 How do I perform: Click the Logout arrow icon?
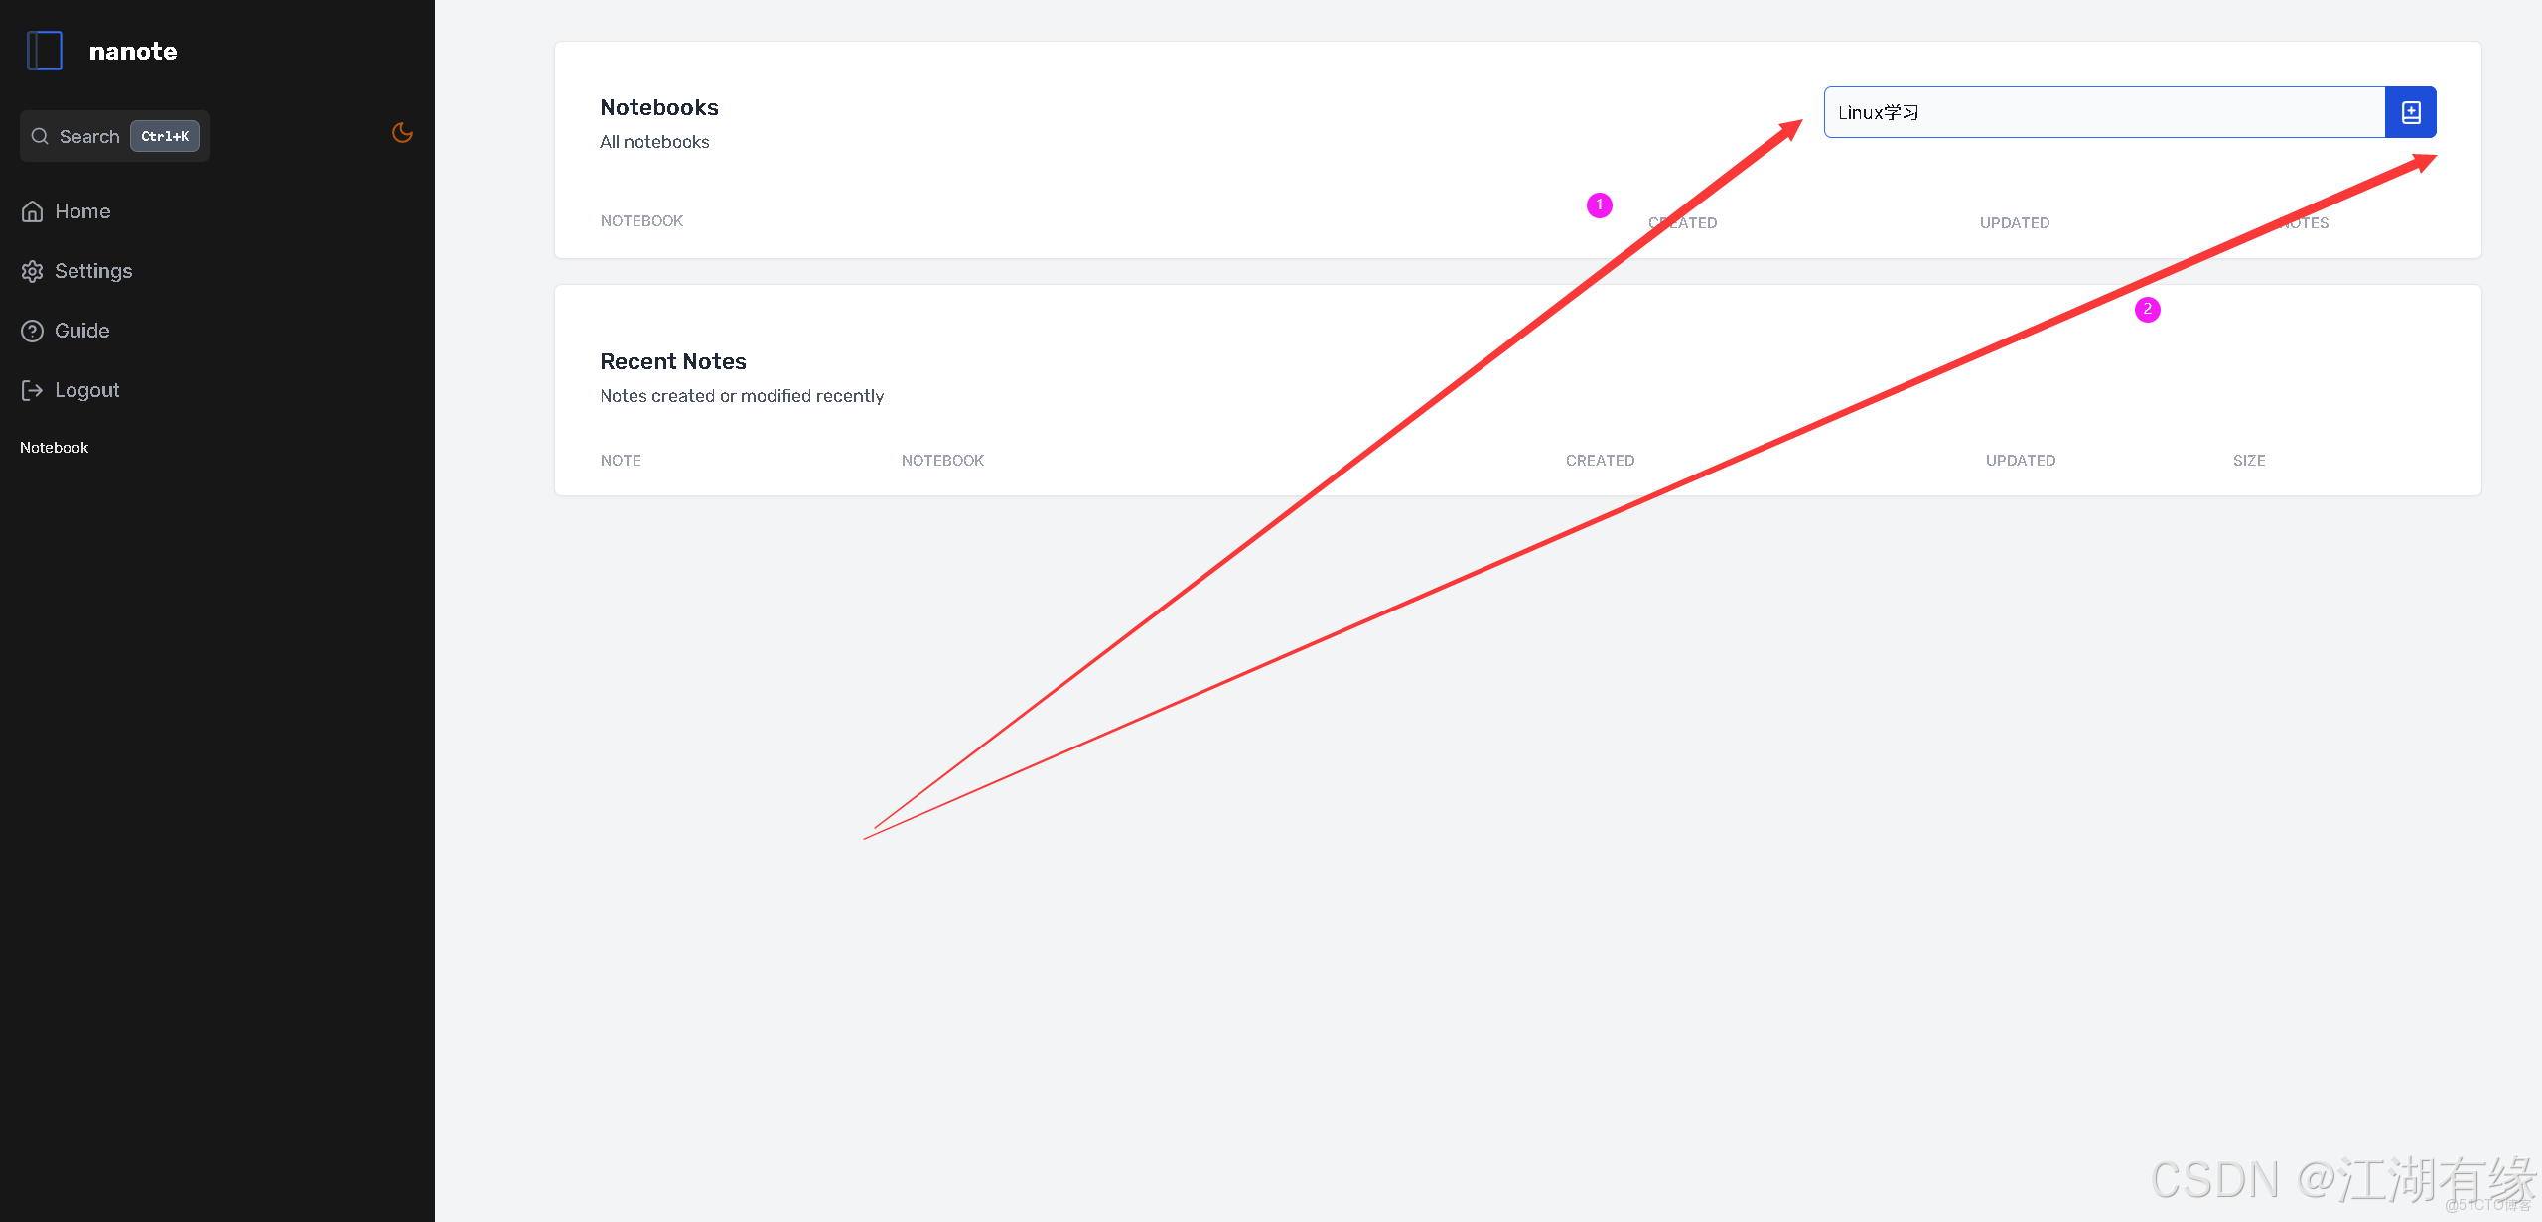[x=33, y=390]
